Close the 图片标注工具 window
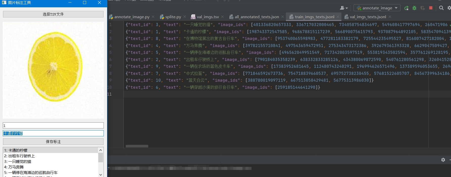Viewport: 451px width, 177px height. 99,3
